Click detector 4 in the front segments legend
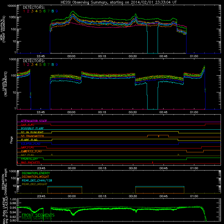This screenshot has width=224, height=224. [36, 11]
